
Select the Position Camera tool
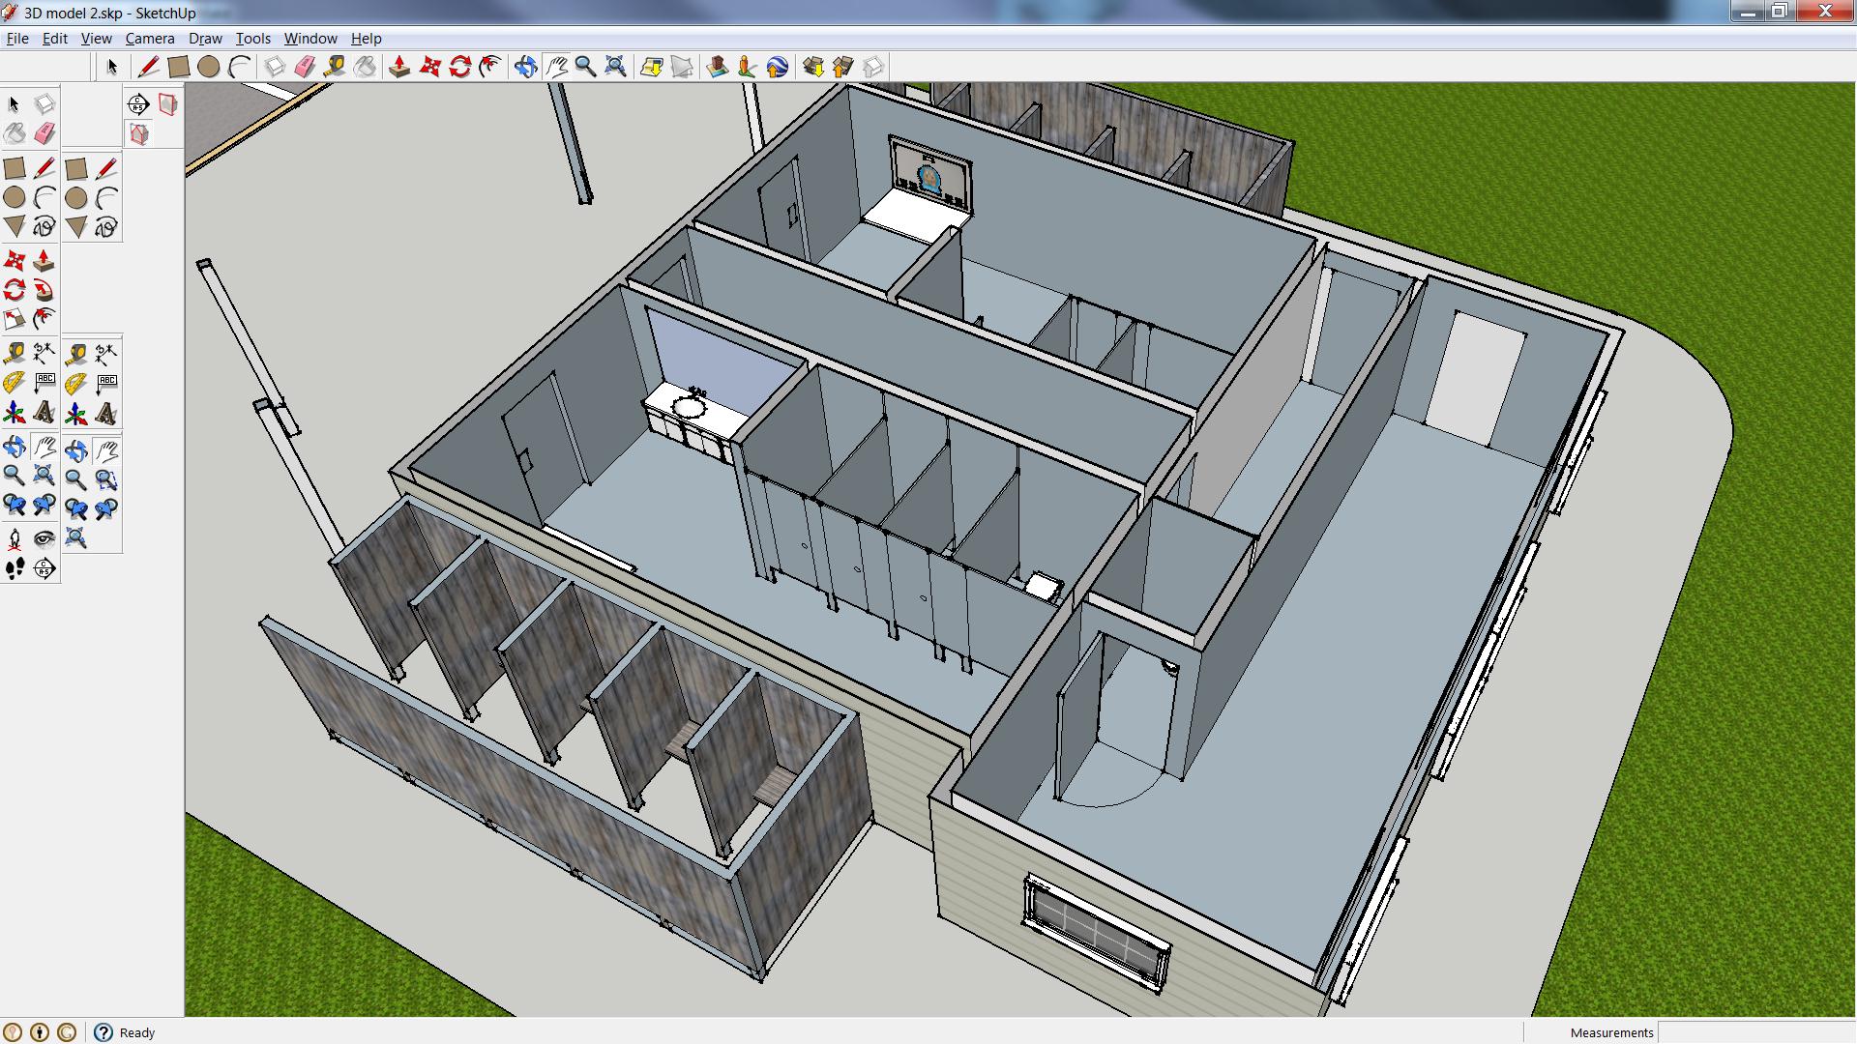pyautogui.click(x=15, y=539)
